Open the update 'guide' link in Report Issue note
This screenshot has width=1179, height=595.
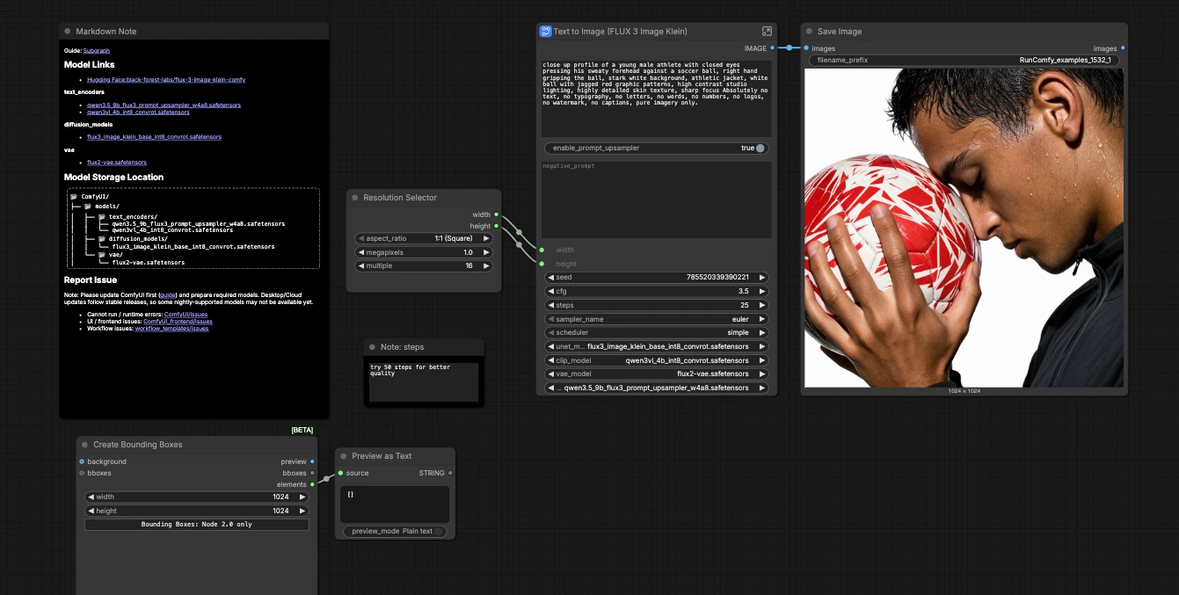click(x=167, y=295)
